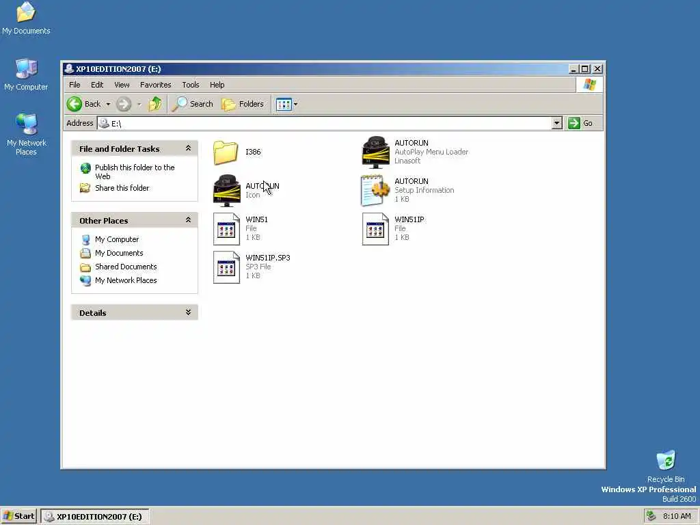700x525 pixels.
Task: Click the Address bar field
Action: click(x=329, y=123)
